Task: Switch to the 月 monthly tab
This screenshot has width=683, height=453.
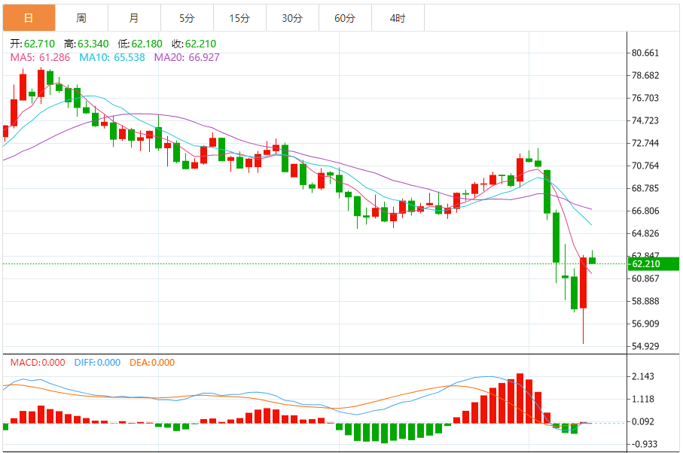Action: point(134,18)
